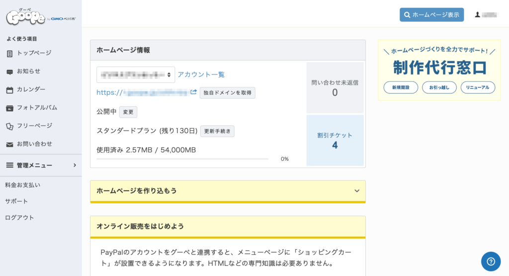
Task: Open 料金お支払い in the sidebar
Action: pyautogui.click(x=23, y=185)
